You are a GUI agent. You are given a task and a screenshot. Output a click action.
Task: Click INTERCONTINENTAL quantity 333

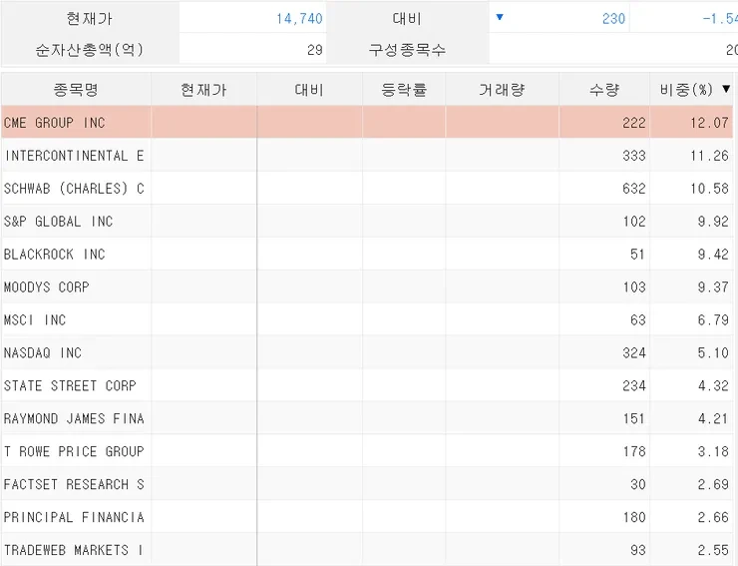(634, 156)
